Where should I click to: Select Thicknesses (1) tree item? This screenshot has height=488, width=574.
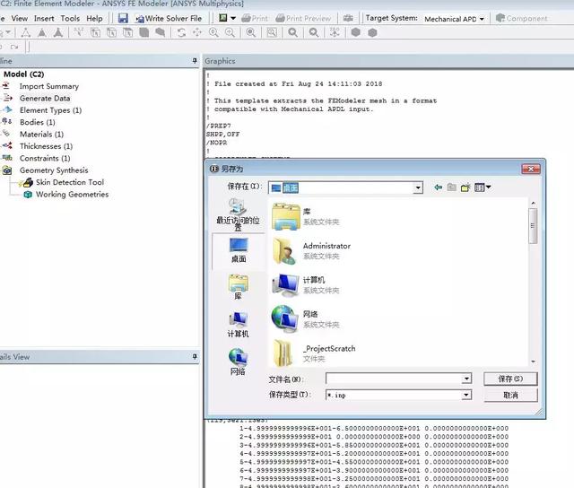[46, 146]
